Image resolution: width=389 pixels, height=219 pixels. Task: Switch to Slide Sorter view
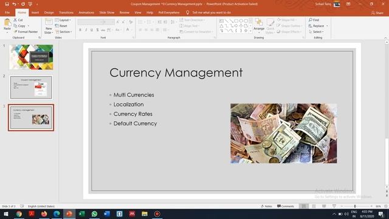tap(314, 206)
